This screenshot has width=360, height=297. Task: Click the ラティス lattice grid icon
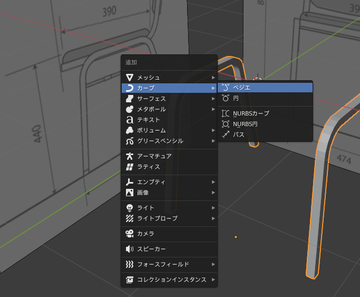(x=130, y=167)
